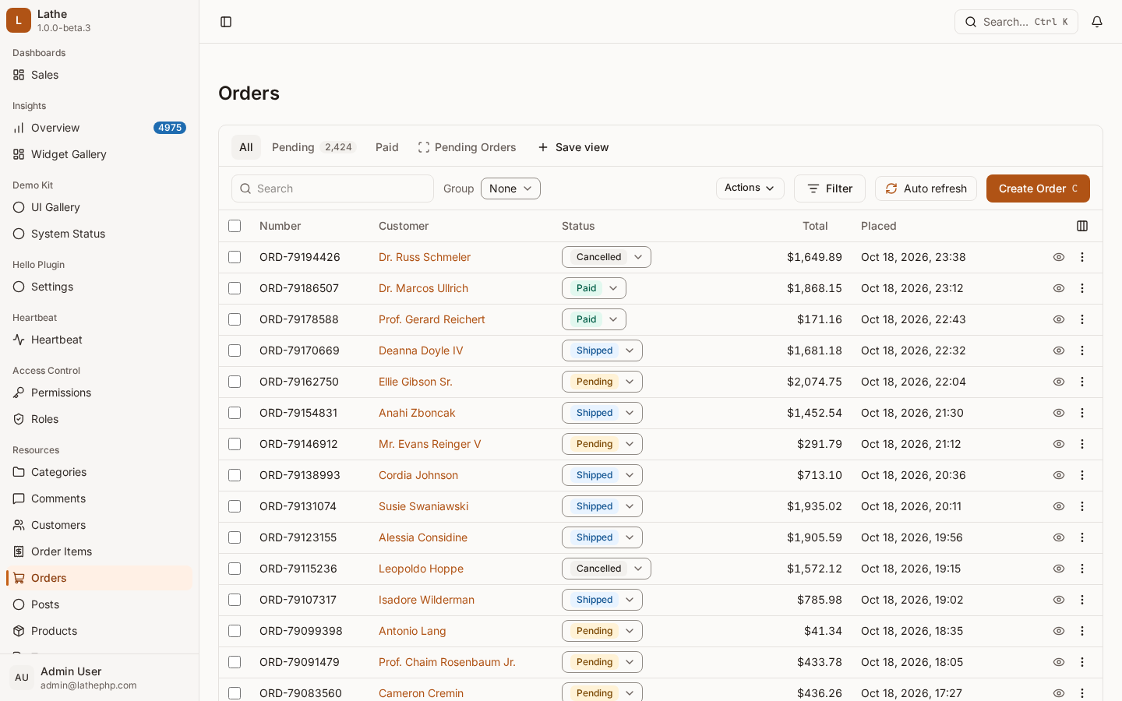Screen dimensions: 1122x701
Task: Click the Lathe logo icon
Action: coord(19,20)
